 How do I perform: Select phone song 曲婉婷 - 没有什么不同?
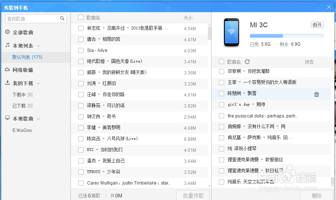(x=271, y=127)
